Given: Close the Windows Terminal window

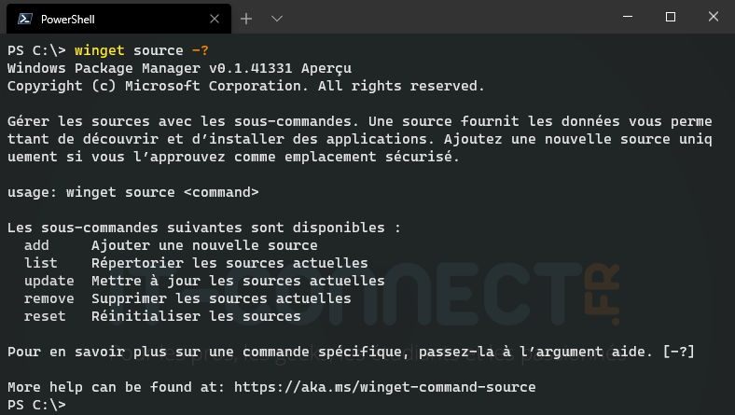Looking at the screenshot, I should (713, 17).
